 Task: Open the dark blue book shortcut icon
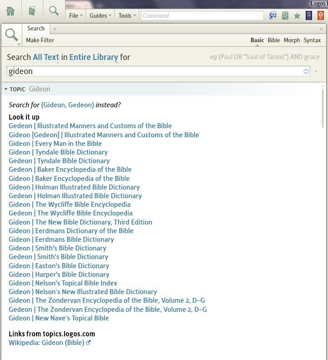(x=309, y=15)
